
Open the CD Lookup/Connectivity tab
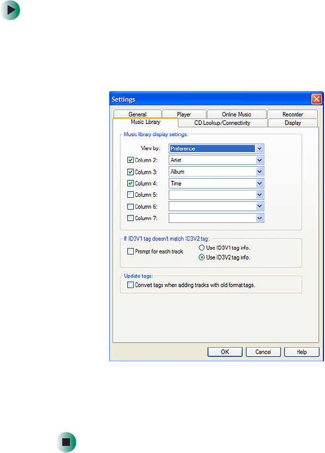222,123
